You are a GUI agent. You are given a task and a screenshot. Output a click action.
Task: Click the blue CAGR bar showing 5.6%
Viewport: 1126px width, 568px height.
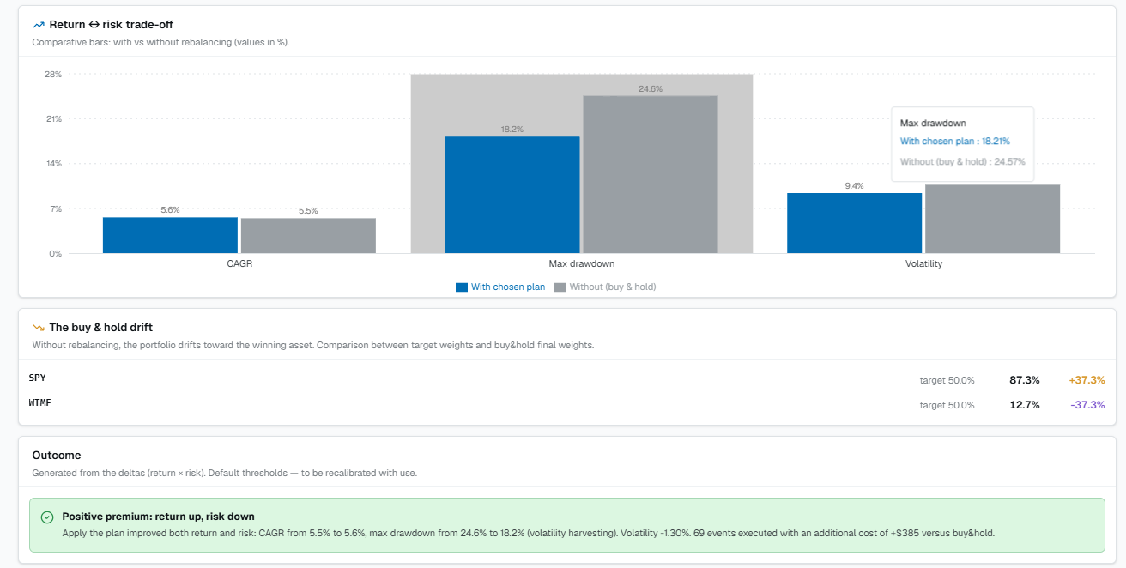pyautogui.click(x=170, y=235)
